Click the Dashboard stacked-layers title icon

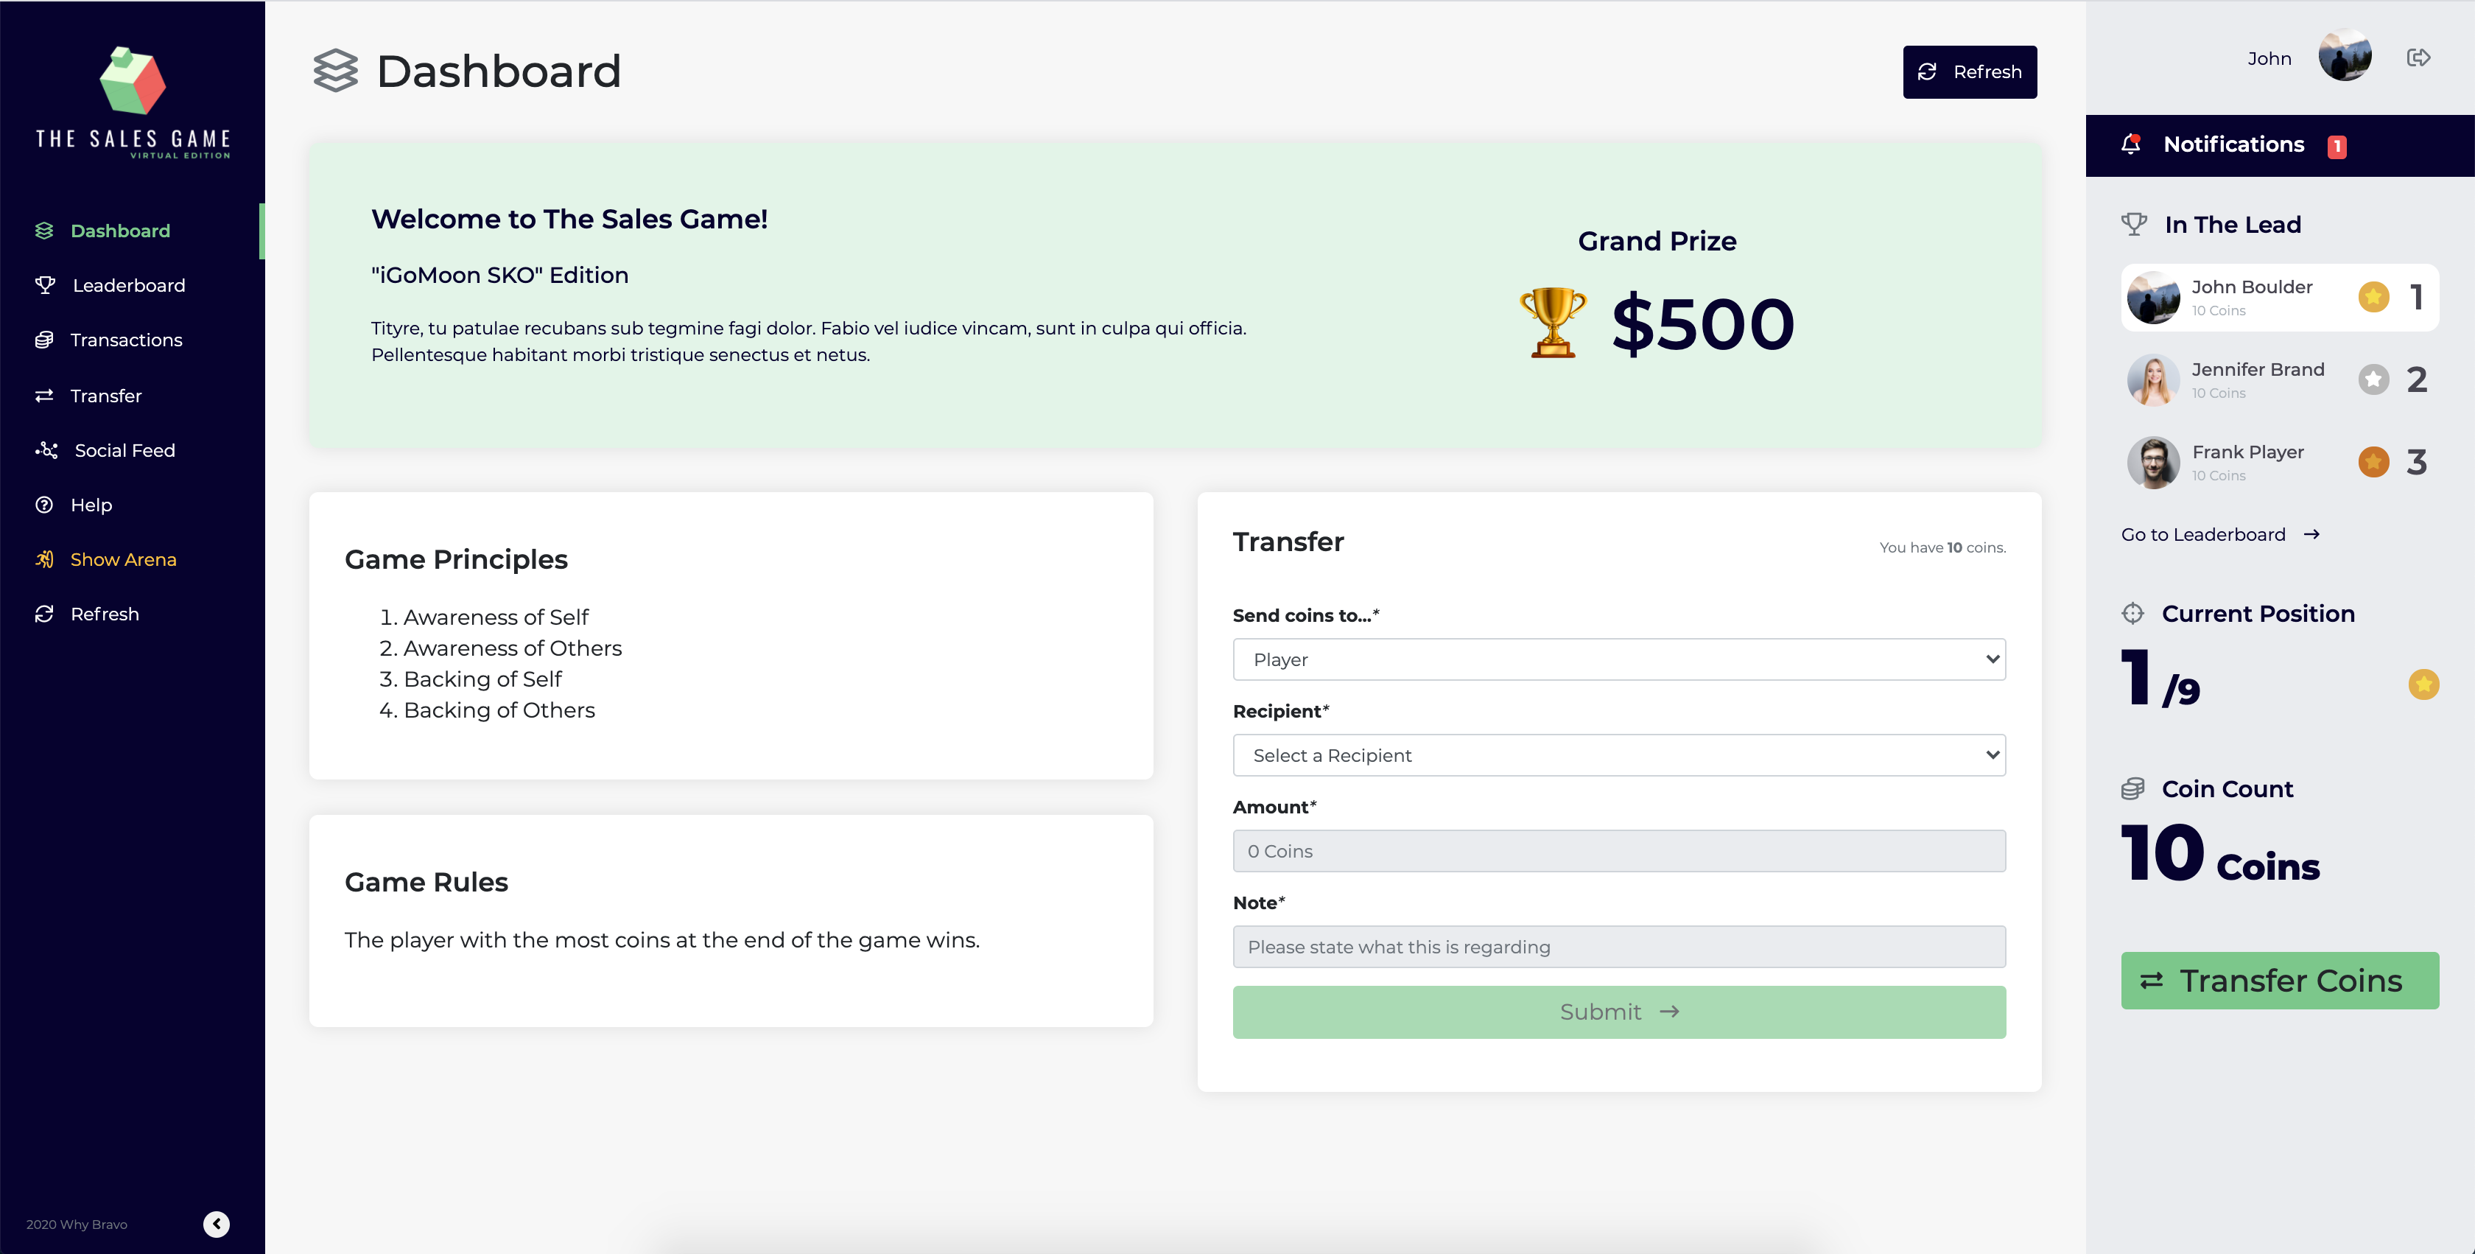(335, 71)
